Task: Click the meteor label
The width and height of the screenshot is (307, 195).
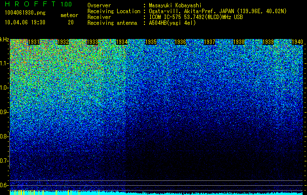Action: [69, 15]
